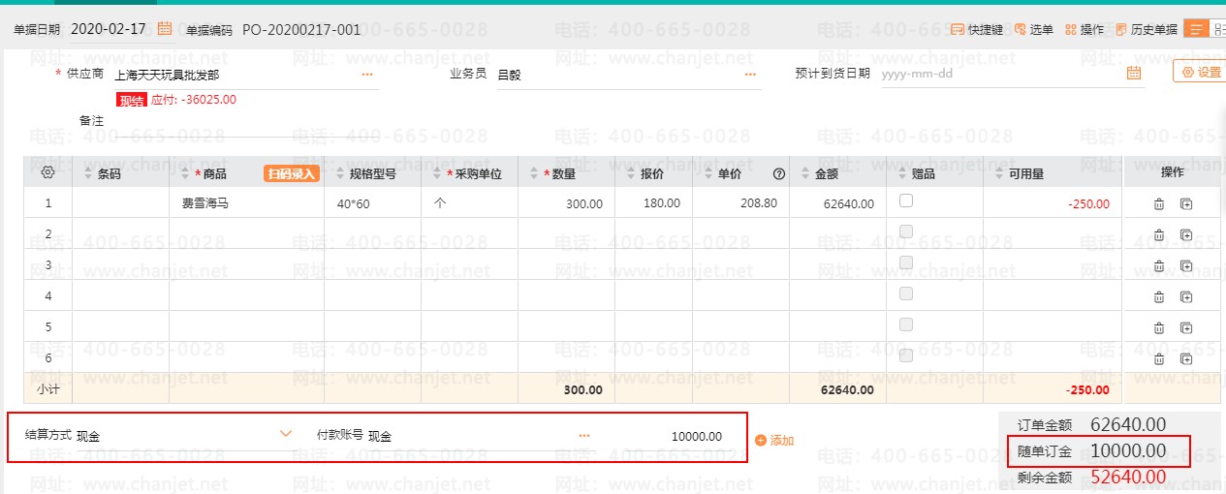
Task: Sort by 报价 column
Action: (629, 174)
